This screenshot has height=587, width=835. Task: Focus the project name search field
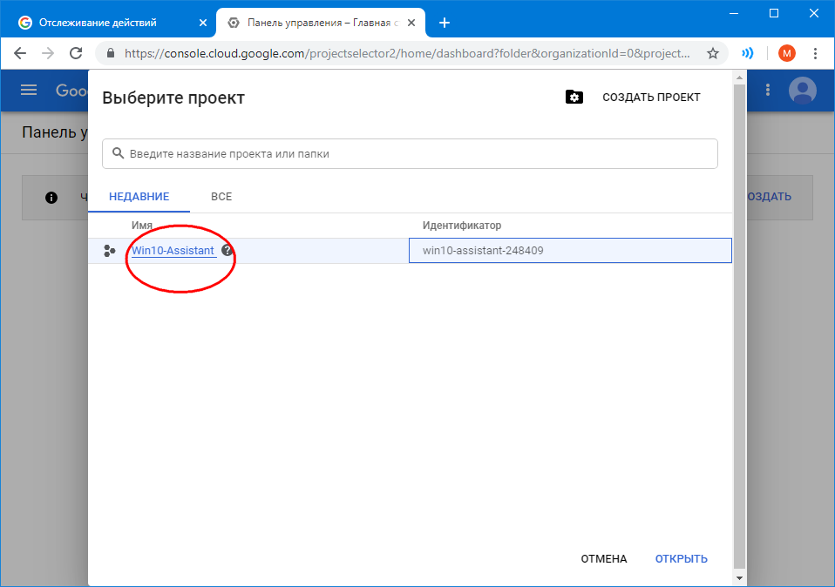[x=410, y=153]
